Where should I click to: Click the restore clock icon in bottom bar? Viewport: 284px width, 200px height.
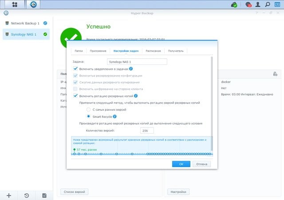[x=27, y=196]
